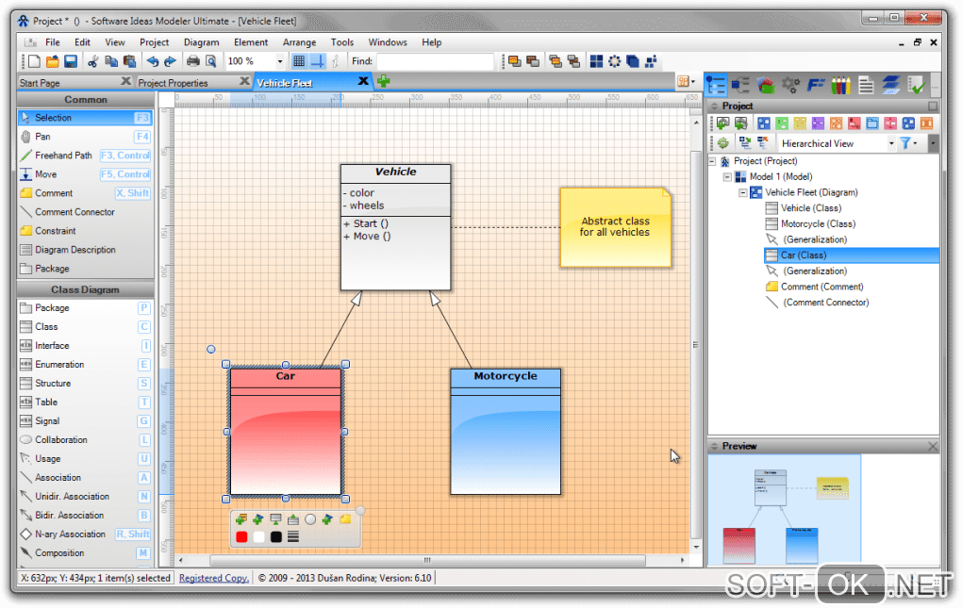Open the File menu
Viewport: 962px width, 608px height.
pos(53,42)
